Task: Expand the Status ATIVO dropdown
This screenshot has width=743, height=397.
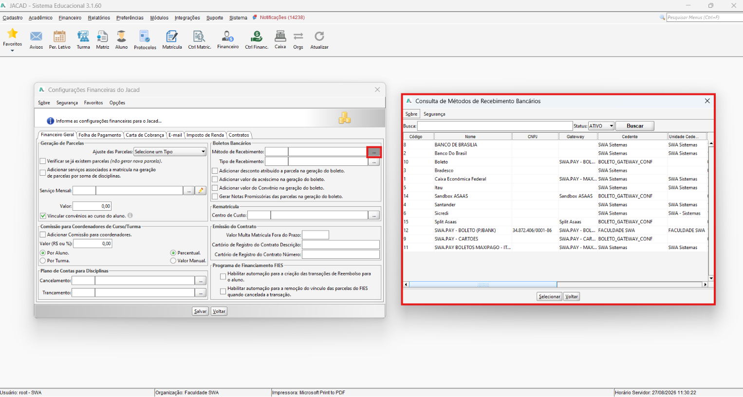Action: (x=611, y=126)
